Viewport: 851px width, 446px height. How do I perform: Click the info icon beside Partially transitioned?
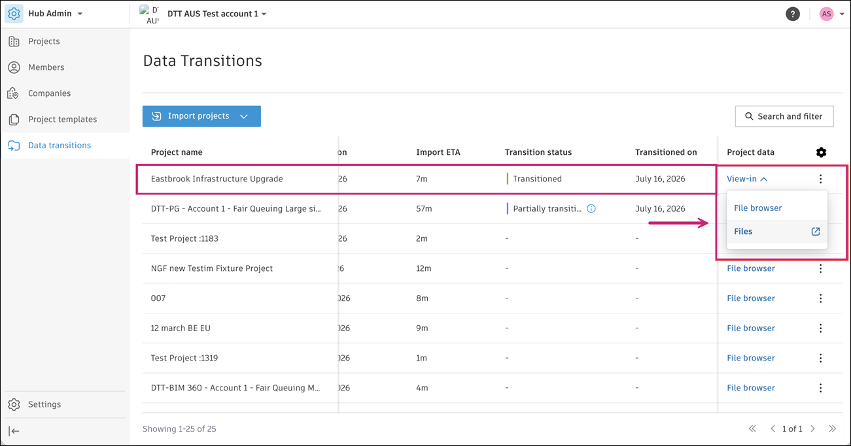click(591, 209)
